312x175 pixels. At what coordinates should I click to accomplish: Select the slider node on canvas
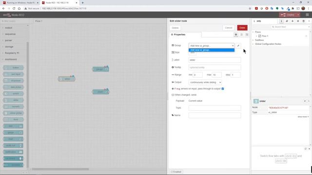(67, 79)
